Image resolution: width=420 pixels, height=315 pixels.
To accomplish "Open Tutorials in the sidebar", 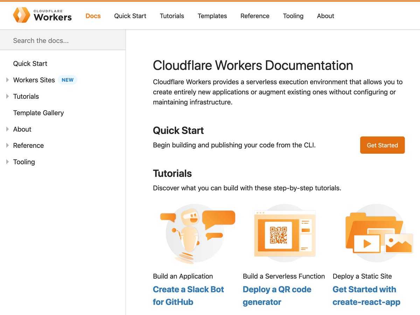I will [26, 96].
